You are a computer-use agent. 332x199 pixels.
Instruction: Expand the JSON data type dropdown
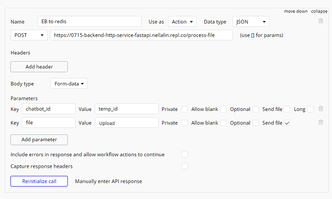click(251, 22)
